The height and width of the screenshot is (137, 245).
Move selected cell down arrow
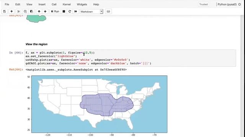45,11
